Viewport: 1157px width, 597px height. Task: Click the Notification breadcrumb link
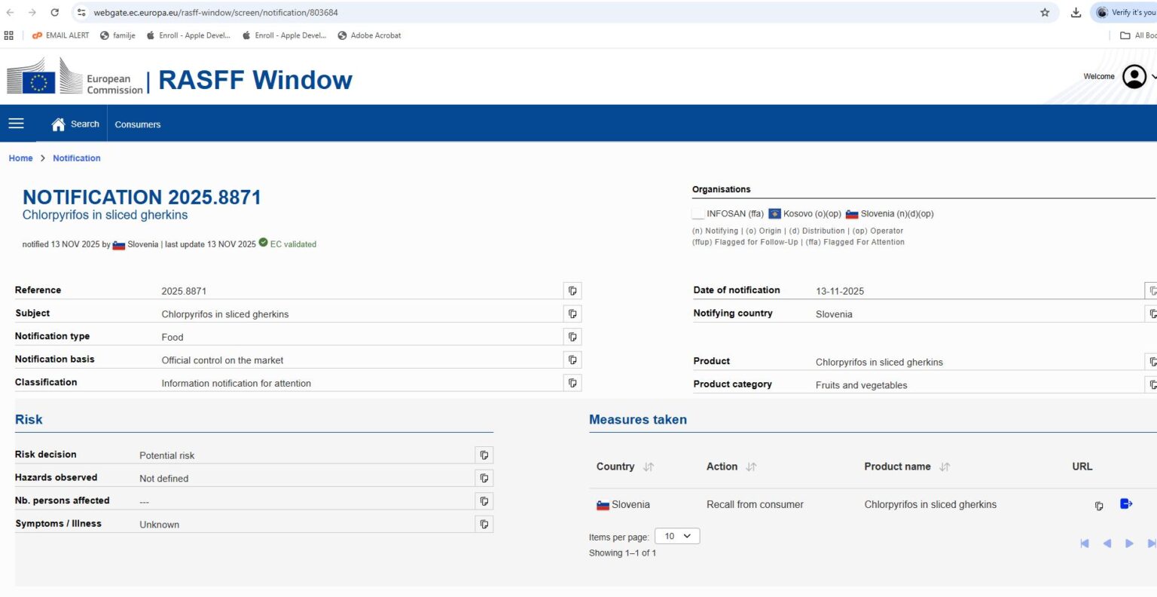point(77,158)
